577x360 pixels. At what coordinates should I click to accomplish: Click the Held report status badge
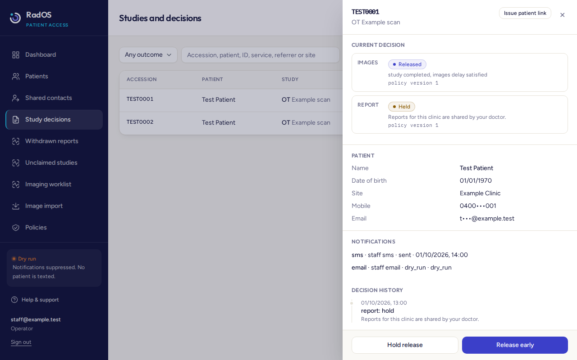402,107
